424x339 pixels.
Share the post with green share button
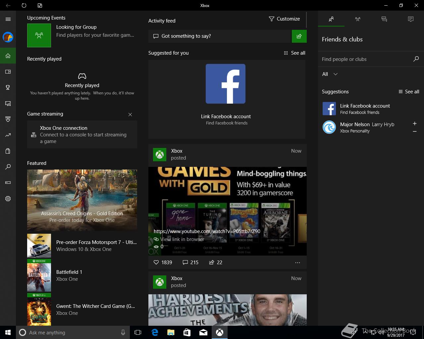coord(299,36)
